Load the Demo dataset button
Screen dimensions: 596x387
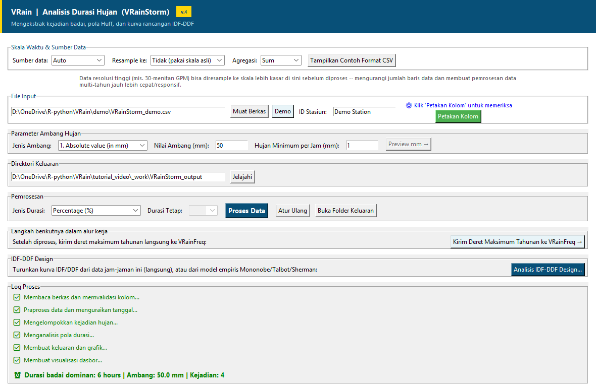[283, 111]
